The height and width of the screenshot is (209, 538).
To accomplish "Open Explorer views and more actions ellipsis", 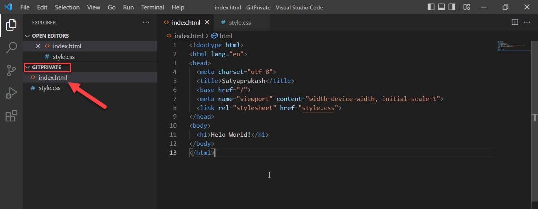I will point(146,22).
